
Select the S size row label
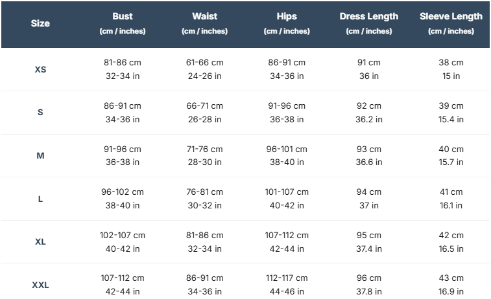(40, 112)
